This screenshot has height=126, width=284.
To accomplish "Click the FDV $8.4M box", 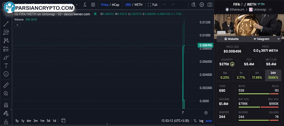I will click(x=249, y=62).
